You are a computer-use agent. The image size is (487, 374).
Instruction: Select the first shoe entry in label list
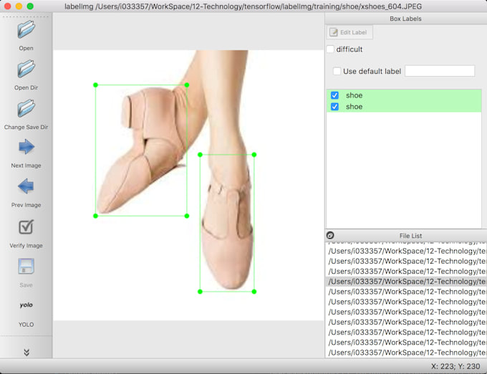[x=404, y=95]
